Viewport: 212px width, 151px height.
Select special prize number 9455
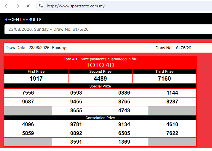tap(76, 102)
